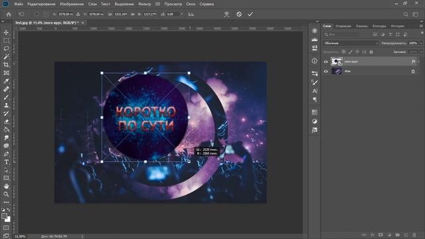The height and width of the screenshot is (239, 425).
Task: Switch to the «Каналы» tab
Action: pos(362,26)
